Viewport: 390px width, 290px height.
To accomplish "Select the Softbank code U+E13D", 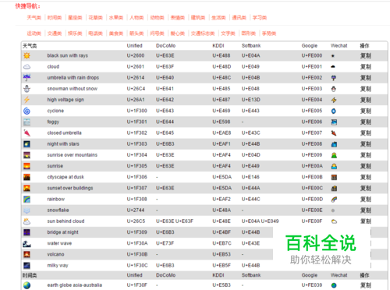I will (x=251, y=100).
